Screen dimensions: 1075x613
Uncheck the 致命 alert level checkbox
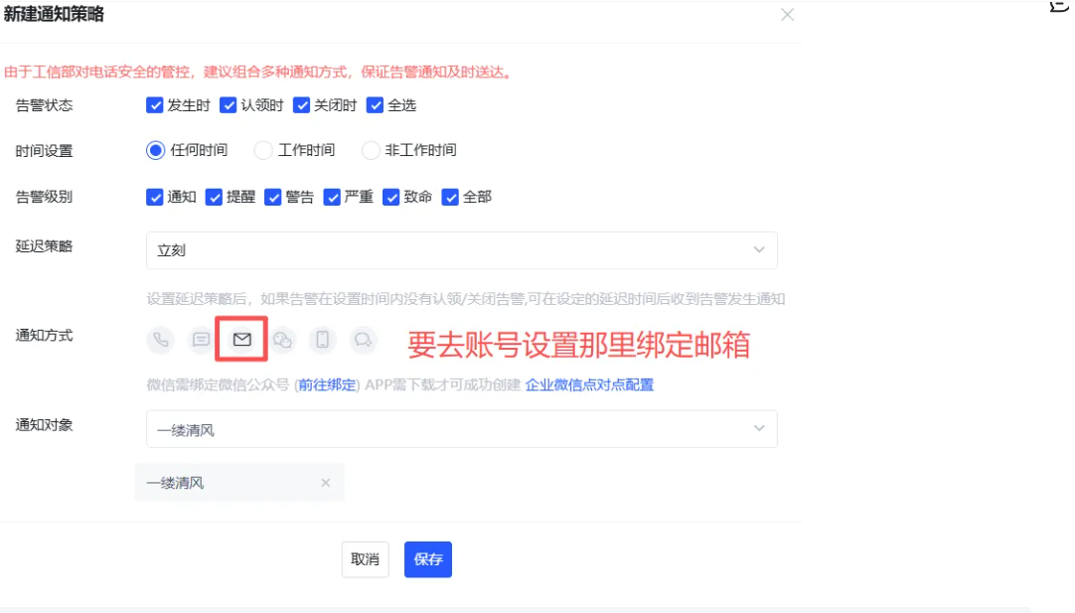[391, 197]
